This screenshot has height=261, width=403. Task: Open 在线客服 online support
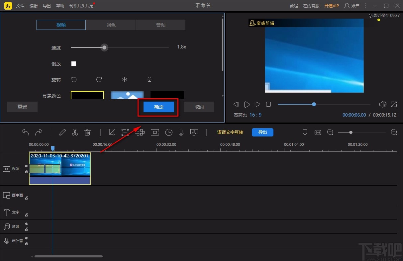coord(311,6)
